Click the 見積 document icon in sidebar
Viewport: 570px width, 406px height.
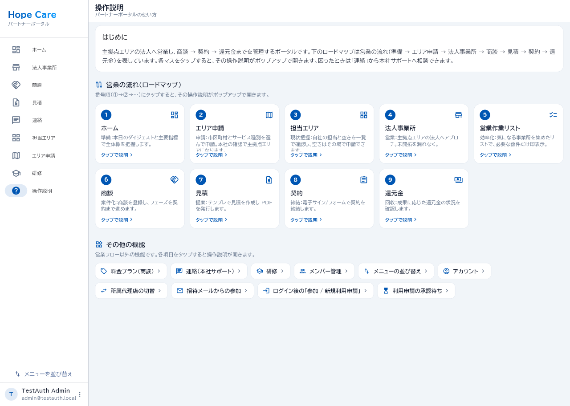[16, 102]
